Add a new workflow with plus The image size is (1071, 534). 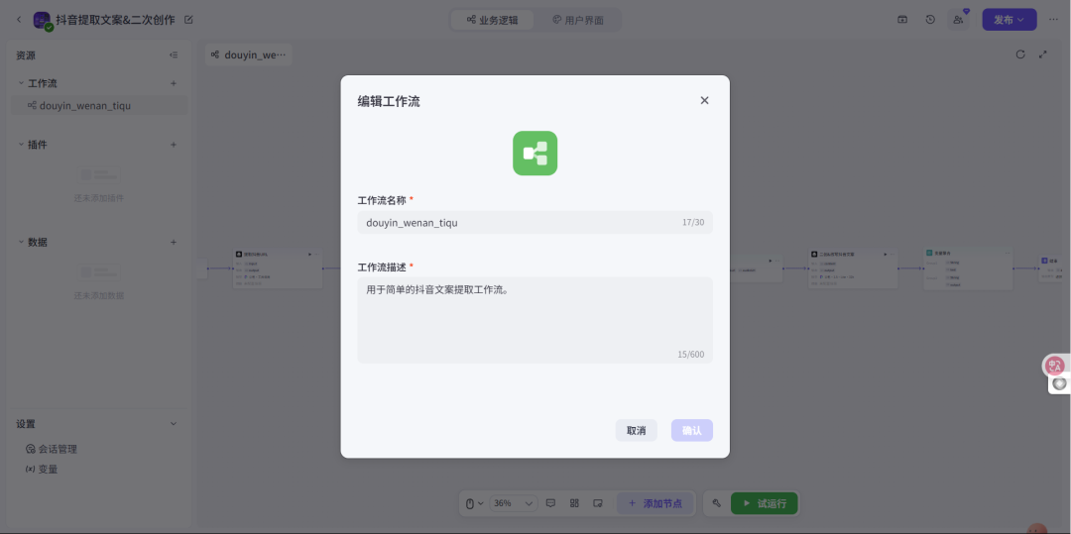pos(174,83)
